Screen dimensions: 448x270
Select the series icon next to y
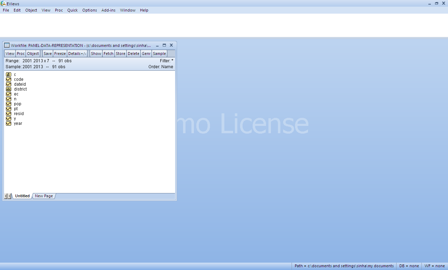tap(9, 119)
